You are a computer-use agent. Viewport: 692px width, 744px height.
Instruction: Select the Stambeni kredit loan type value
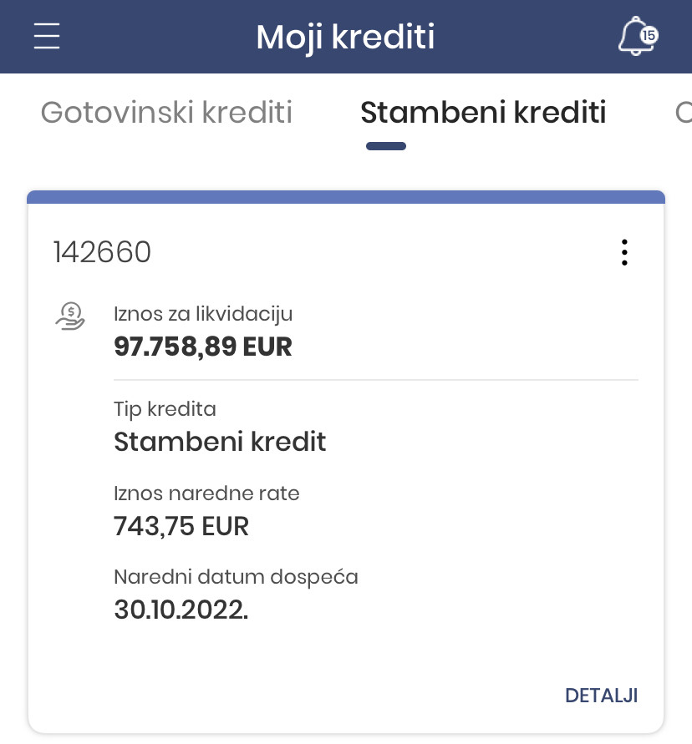220,441
